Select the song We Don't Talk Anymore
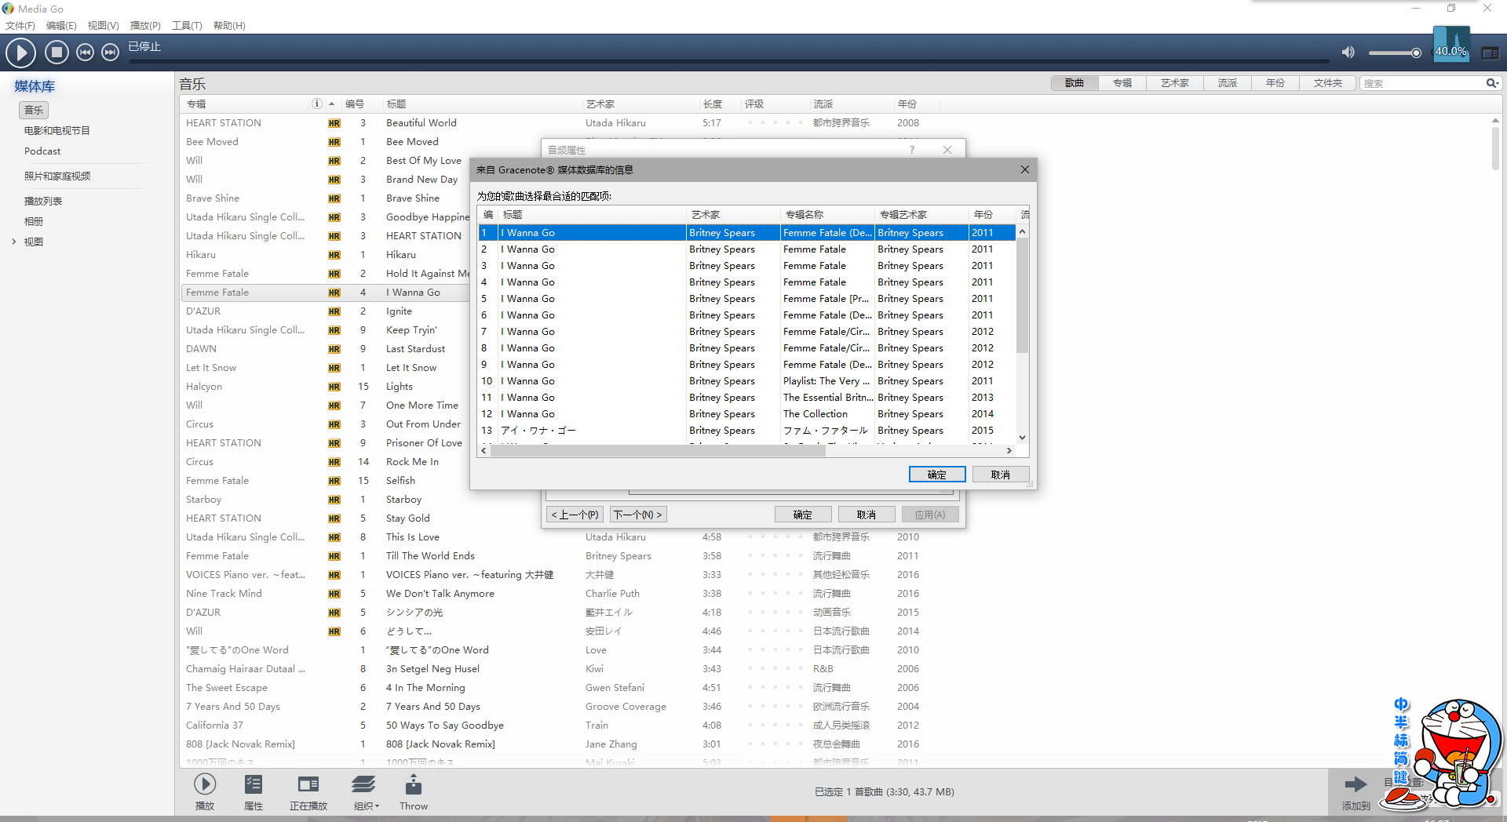Screen dimensions: 1507x822 tap(440, 594)
